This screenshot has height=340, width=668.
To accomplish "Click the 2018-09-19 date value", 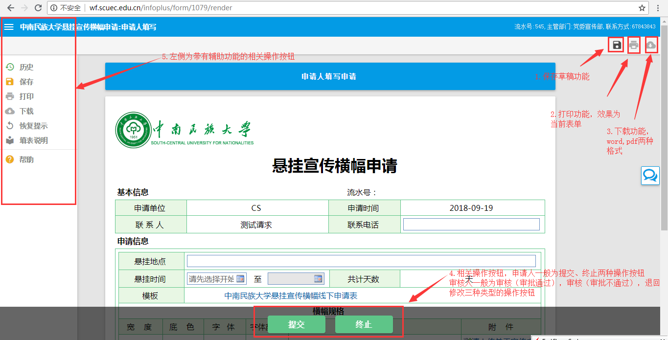I will (471, 208).
